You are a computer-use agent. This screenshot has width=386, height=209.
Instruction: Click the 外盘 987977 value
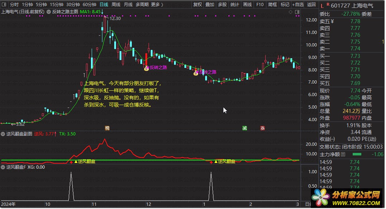[352, 118]
